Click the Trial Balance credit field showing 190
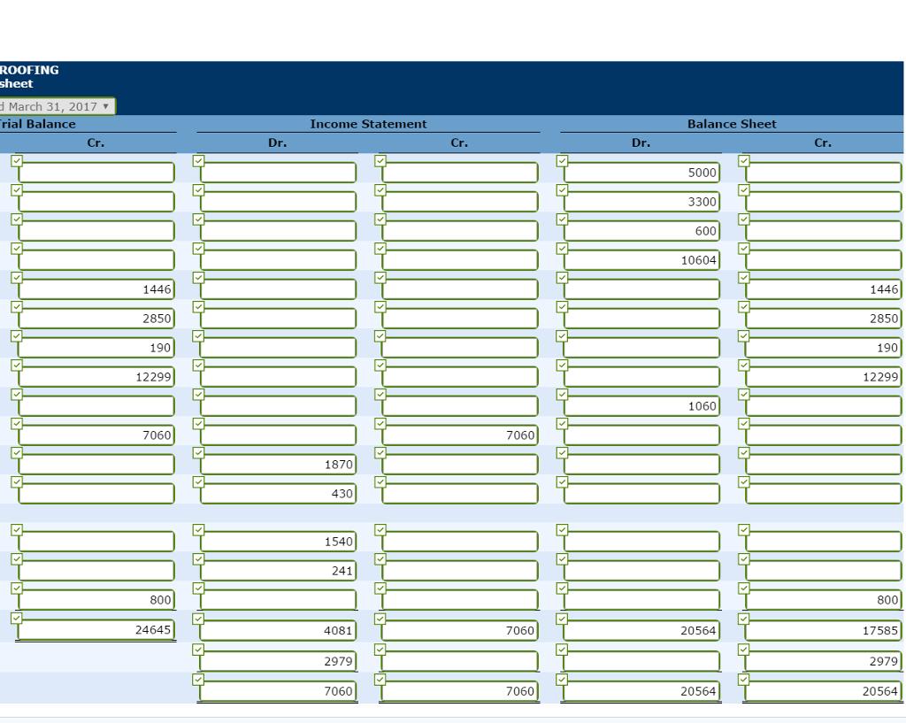The width and height of the screenshot is (906, 723). coord(96,348)
